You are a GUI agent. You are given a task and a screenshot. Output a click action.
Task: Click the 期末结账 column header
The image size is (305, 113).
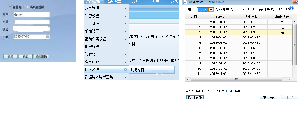282,17
